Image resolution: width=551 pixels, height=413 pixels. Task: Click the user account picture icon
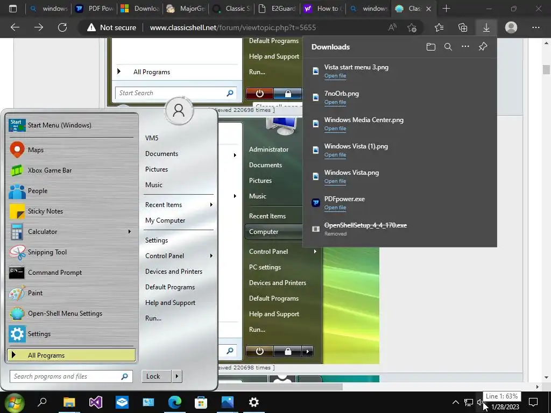tap(179, 111)
